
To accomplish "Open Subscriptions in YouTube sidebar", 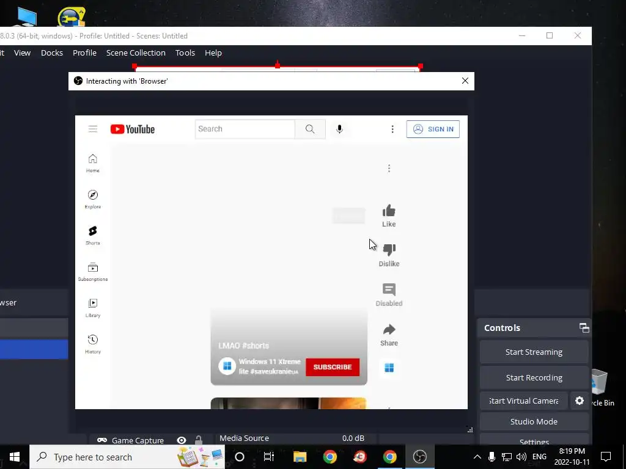I will [x=93, y=272].
